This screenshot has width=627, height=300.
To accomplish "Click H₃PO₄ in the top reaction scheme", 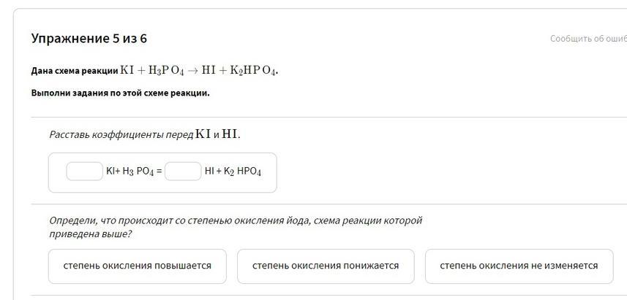I will click(166, 71).
